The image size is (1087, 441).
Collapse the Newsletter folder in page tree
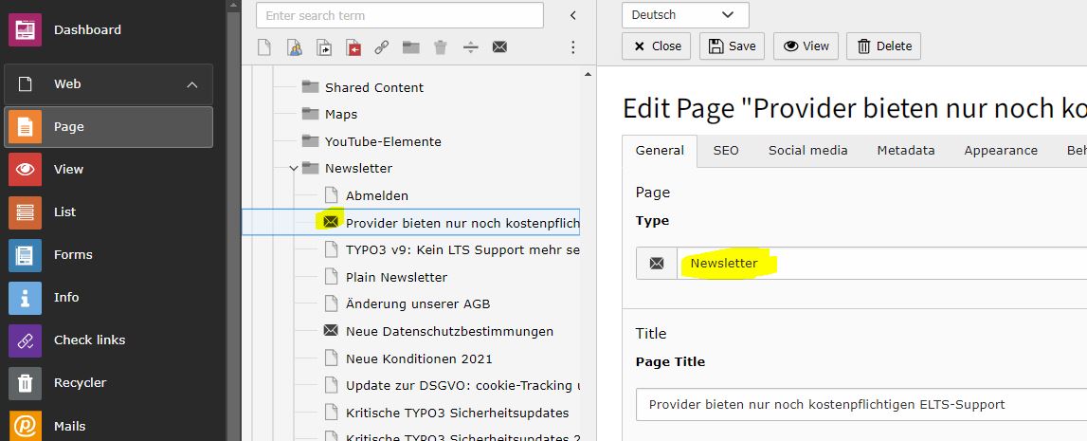293,169
